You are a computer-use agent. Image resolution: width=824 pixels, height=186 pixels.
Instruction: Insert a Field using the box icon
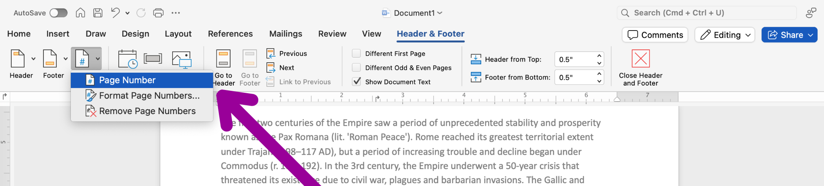153,59
